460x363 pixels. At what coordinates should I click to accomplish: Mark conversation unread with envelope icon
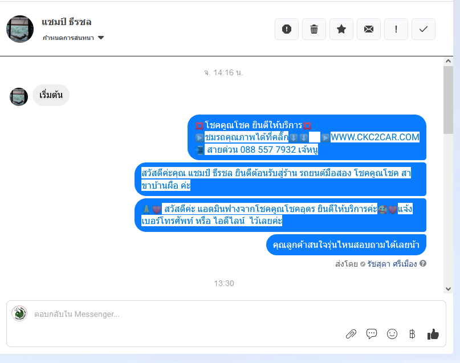[x=369, y=29]
